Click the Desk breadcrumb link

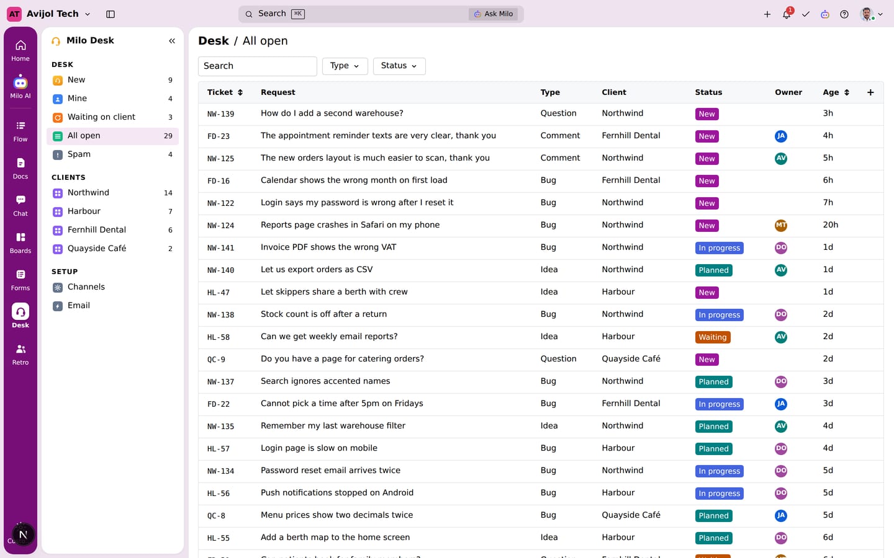coord(214,41)
